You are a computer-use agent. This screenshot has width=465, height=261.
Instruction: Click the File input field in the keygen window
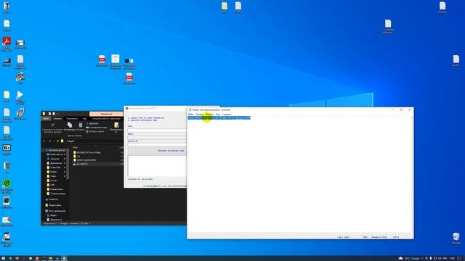[157, 130]
